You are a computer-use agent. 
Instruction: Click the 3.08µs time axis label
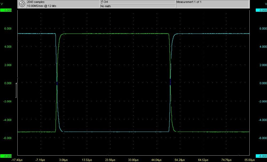pos(63,160)
